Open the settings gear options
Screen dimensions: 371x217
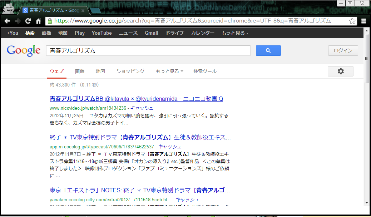click(x=341, y=71)
